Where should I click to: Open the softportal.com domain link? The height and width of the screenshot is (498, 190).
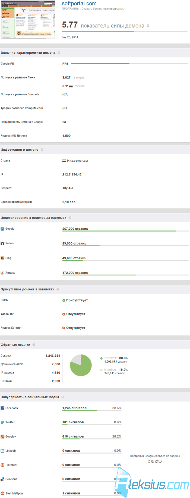[79, 4]
